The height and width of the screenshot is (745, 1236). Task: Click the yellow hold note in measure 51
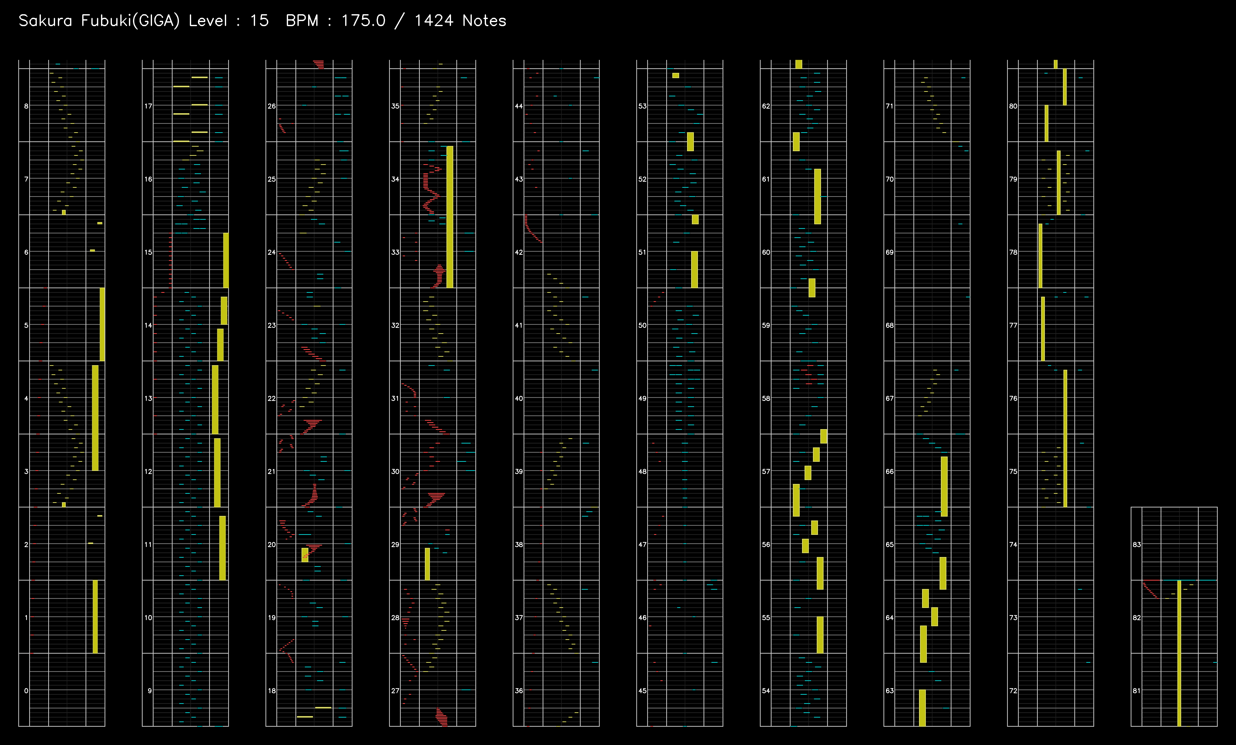pyautogui.click(x=694, y=269)
